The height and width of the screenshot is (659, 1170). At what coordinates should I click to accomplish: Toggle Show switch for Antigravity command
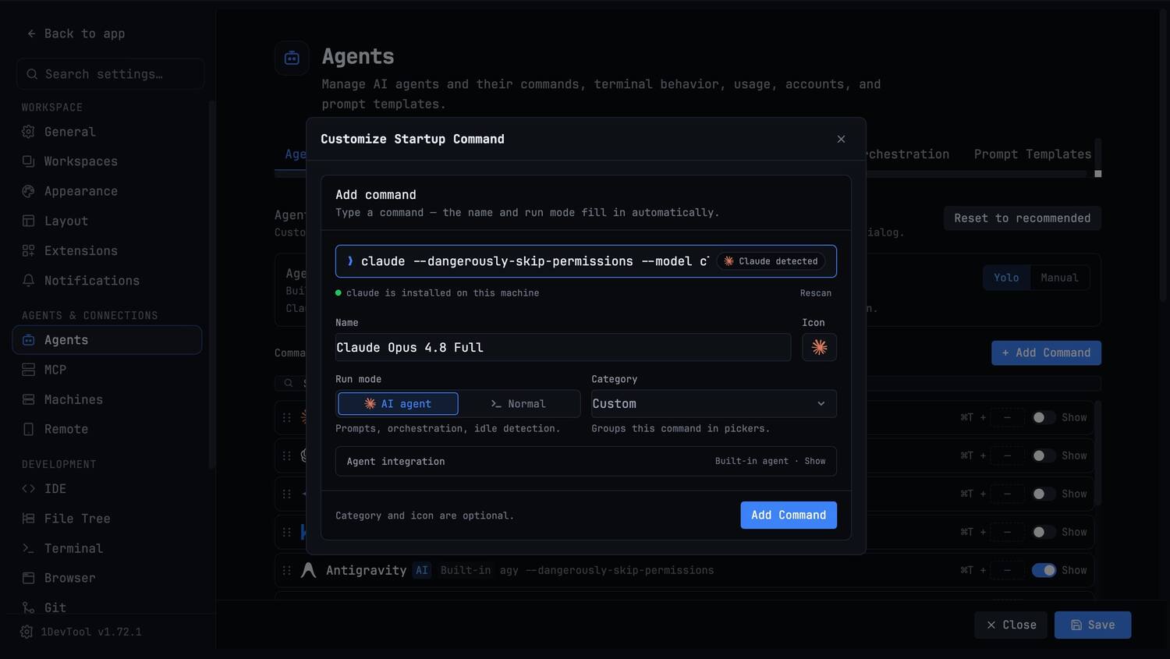point(1044,570)
